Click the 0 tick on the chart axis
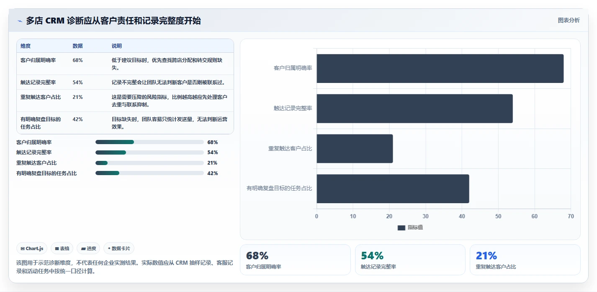This screenshot has height=292, width=597. pos(317,216)
